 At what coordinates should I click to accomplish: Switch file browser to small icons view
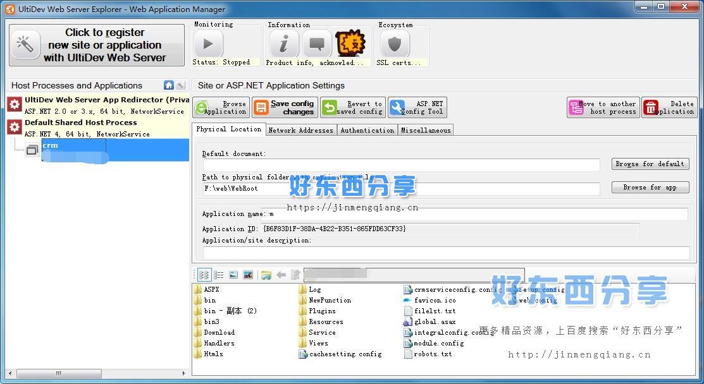point(204,275)
